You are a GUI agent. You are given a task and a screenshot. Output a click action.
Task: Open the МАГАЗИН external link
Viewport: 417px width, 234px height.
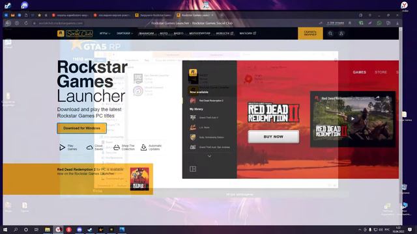[x=248, y=33]
